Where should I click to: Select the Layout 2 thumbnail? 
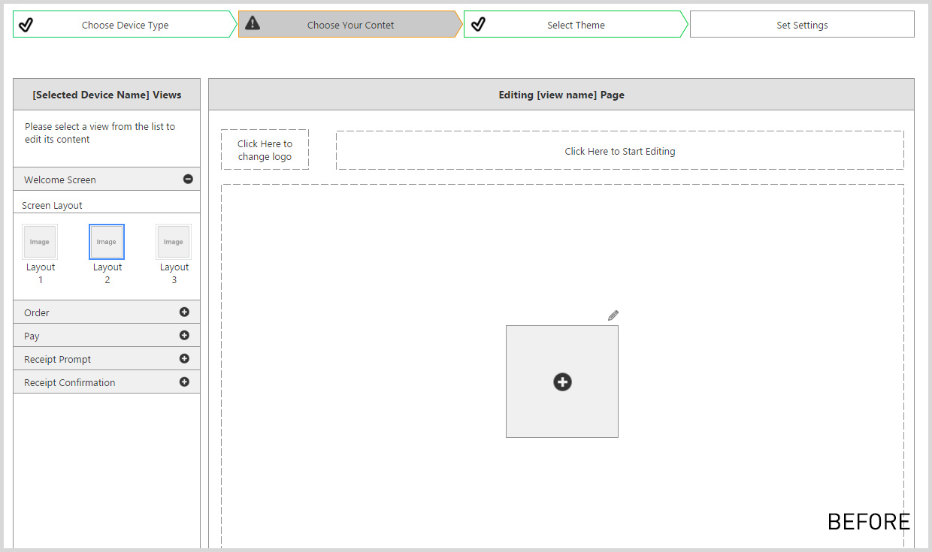click(107, 242)
